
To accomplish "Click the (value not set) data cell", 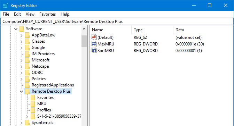I will pyautogui.click(x=188, y=37).
